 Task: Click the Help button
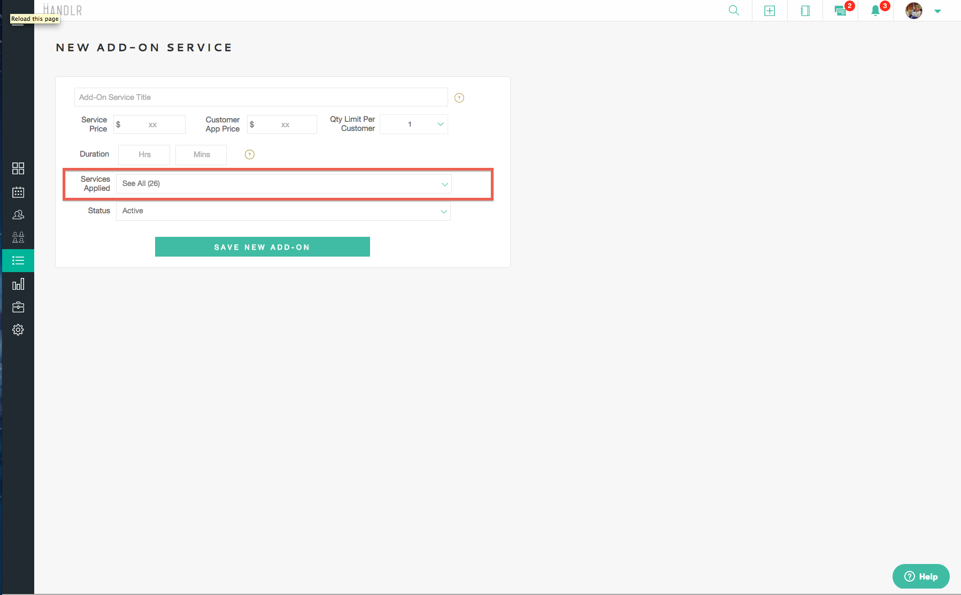coord(920,576)
